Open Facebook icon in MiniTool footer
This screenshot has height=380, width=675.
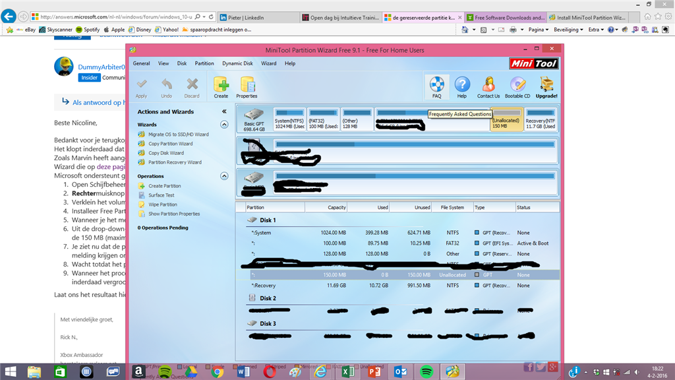[529, 367]
